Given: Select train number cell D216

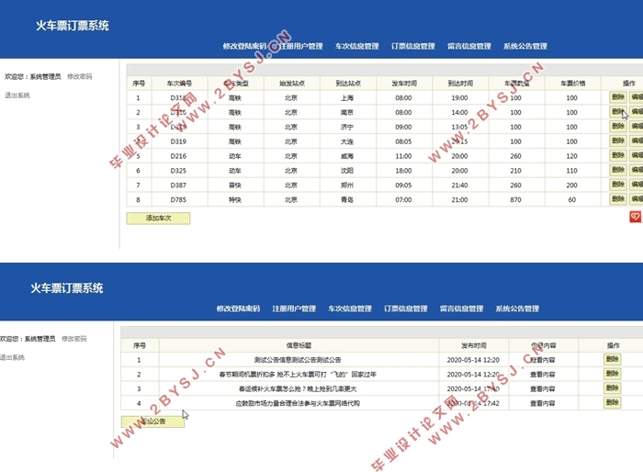Looking at the screenshot, I should (x=178, y=156).
